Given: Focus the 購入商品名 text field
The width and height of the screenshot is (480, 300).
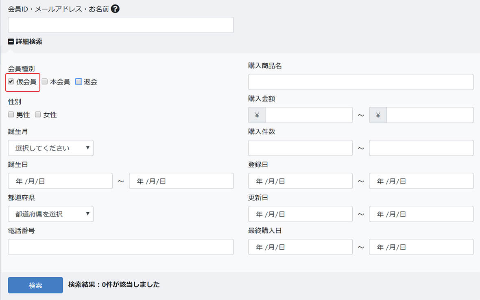Looking at the screenshot, I should tap(361, 82).
